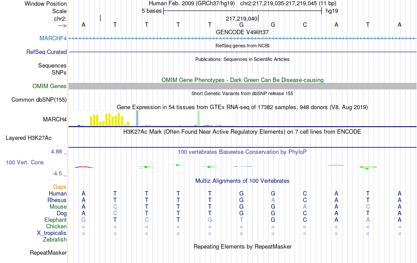Viewport: 417px width, 263px height.
Task: Click the SNPs label under Sequences
Action: [x=59, y=72]
